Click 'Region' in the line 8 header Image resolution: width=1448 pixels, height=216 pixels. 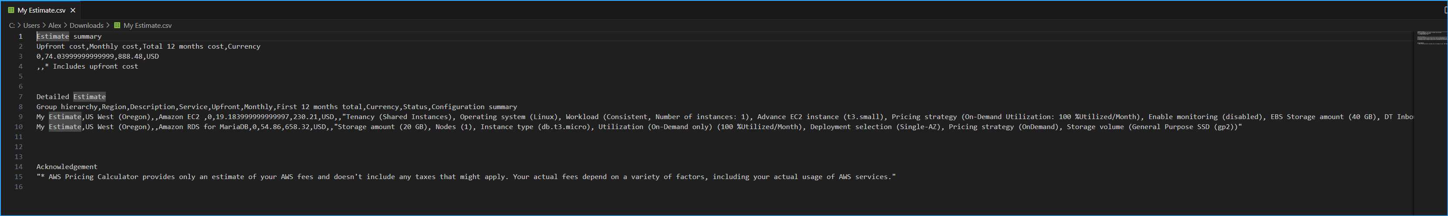point(114,106)
